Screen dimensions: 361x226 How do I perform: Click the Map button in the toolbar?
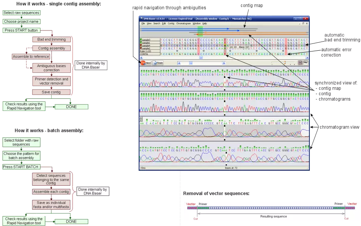tap(305, 63)
